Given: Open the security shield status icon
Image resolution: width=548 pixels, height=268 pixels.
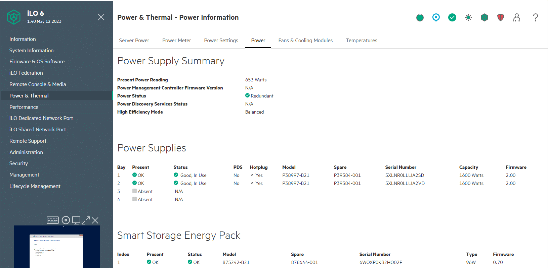Looking at the screenshot, I should click(501, 17).
